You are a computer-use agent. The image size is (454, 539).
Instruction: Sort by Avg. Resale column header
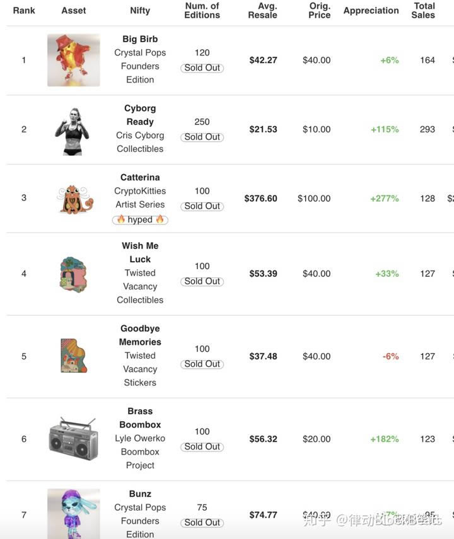tap(262, 11)
